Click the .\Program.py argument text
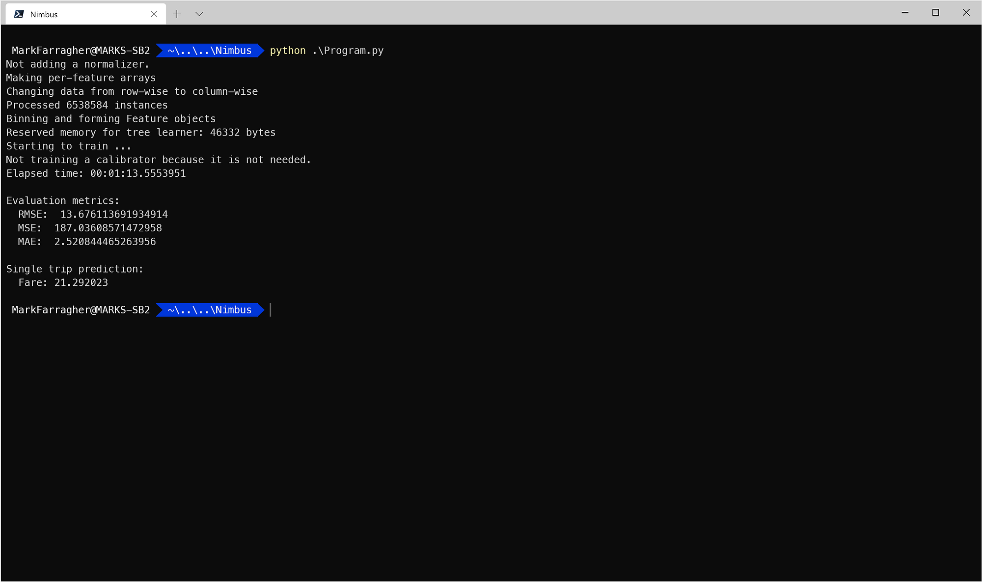Image resolution: width=982 pixels, height=582 pixels. click(x=348, y=51)
